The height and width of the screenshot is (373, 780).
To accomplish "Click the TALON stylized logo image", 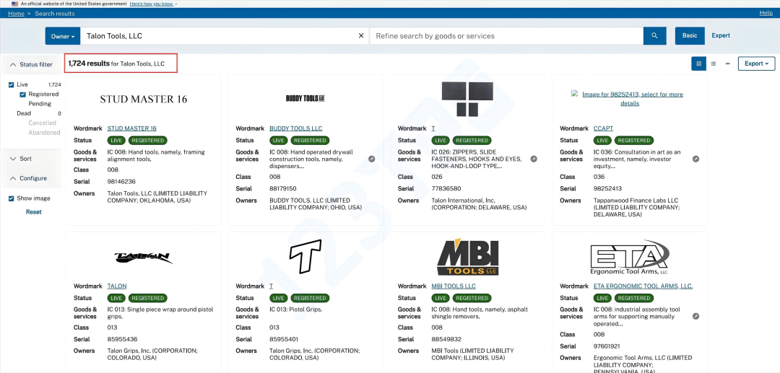I will 143,257.
